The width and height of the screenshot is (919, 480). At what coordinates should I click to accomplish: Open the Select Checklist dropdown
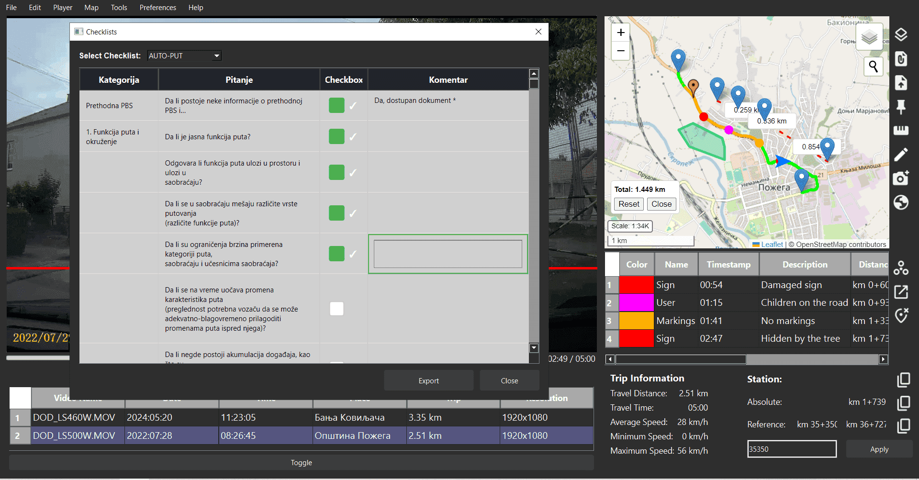pyautogui.click(x=184, y=56)
